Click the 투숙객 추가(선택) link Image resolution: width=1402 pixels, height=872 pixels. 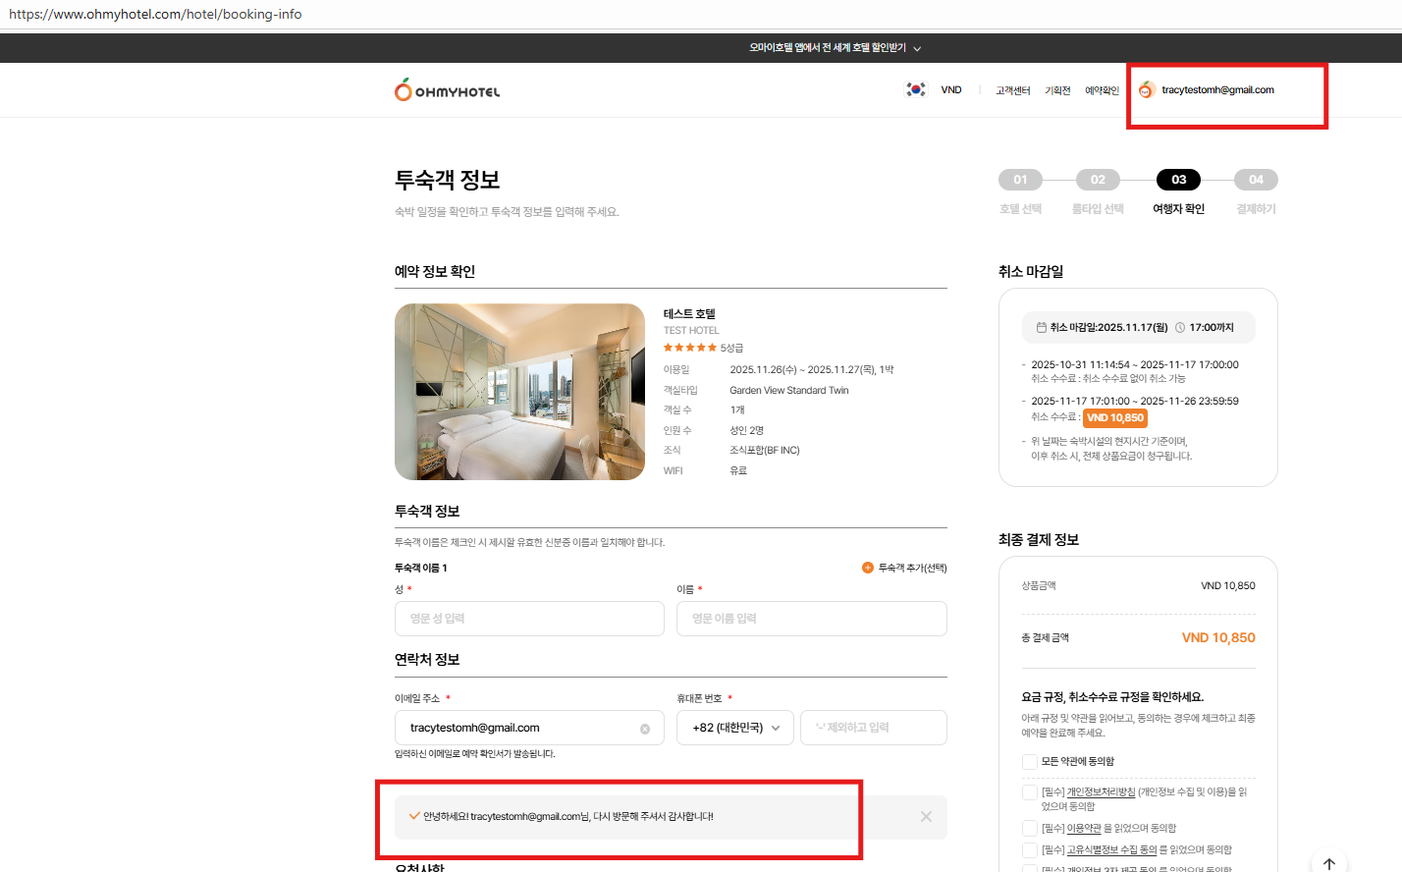click(x=912, y=568)
